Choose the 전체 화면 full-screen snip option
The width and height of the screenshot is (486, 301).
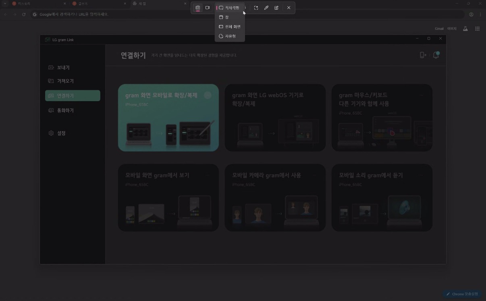pyautogui.click(x=230, y=27)
